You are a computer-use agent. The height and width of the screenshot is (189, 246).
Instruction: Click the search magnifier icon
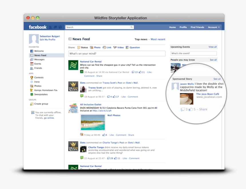132,27
